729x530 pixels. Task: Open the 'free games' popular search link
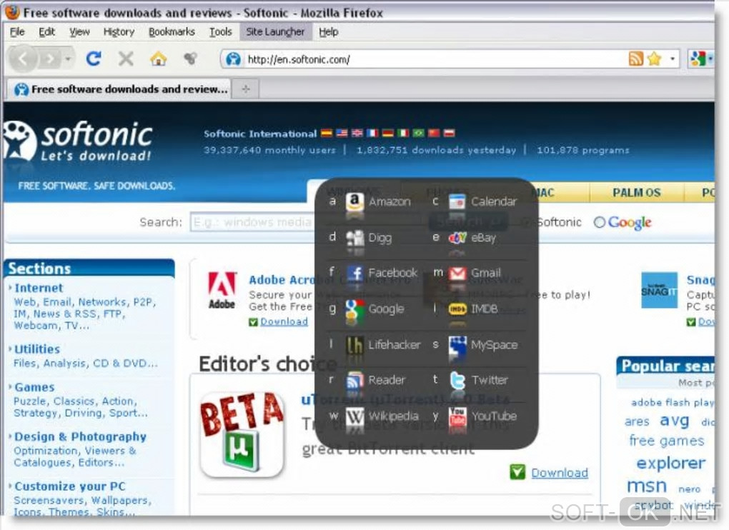click(x=667, y=440)
